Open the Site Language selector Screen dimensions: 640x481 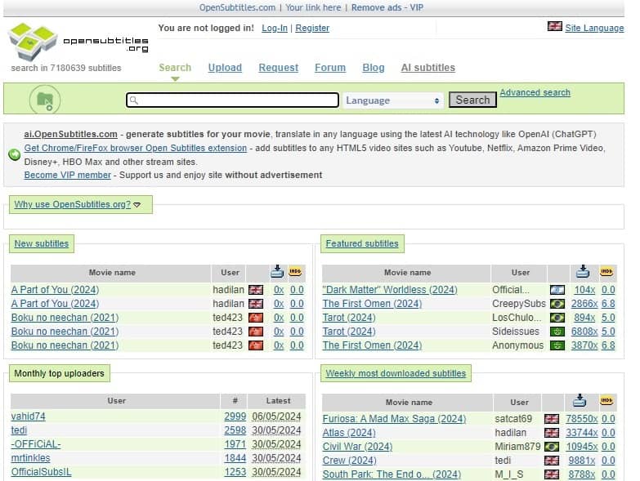pyautogui.click(x=594, y=28)
